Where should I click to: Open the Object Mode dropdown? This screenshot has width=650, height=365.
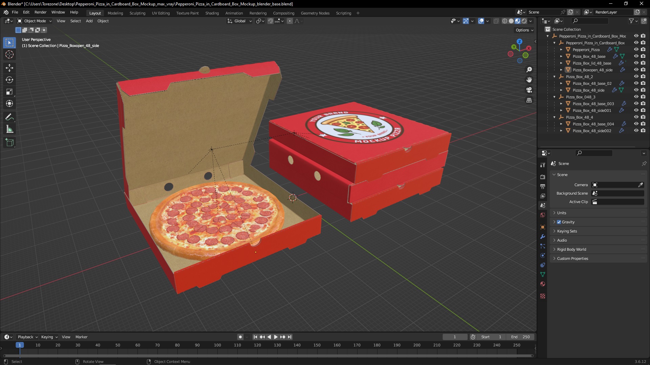(35, 21)
